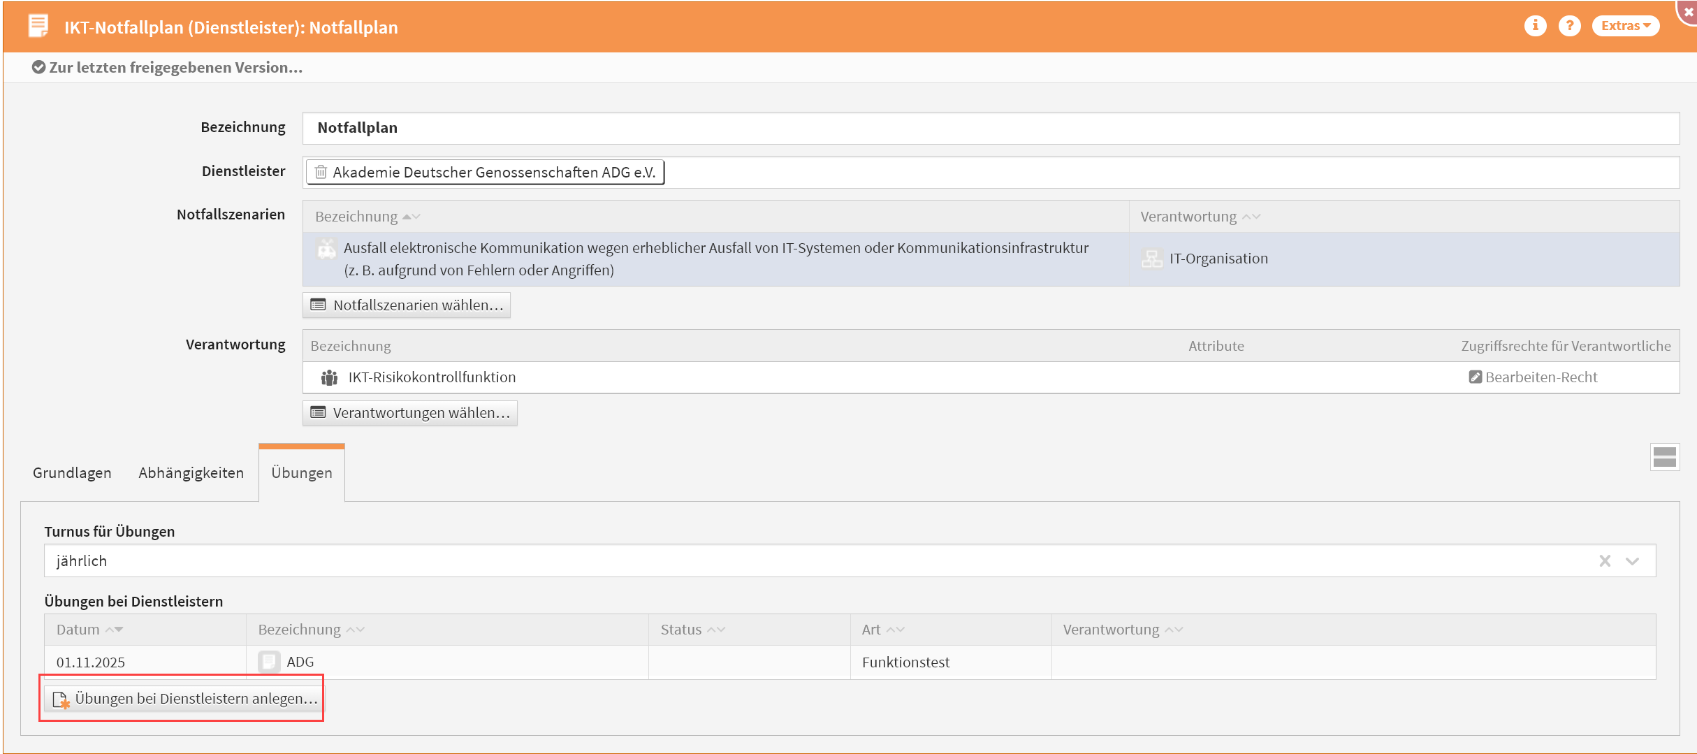Open the help question mark icon

[1569, 26]
